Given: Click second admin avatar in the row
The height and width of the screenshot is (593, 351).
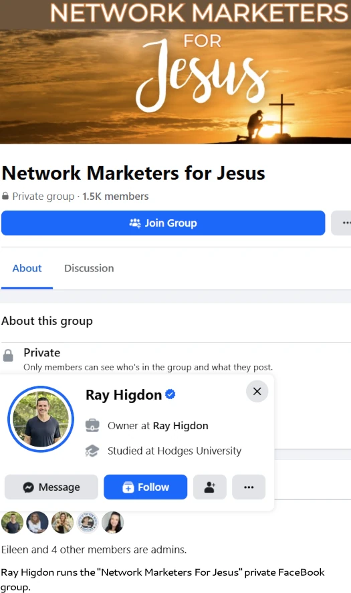Looking at the screenshot, I should coord(37,523).
